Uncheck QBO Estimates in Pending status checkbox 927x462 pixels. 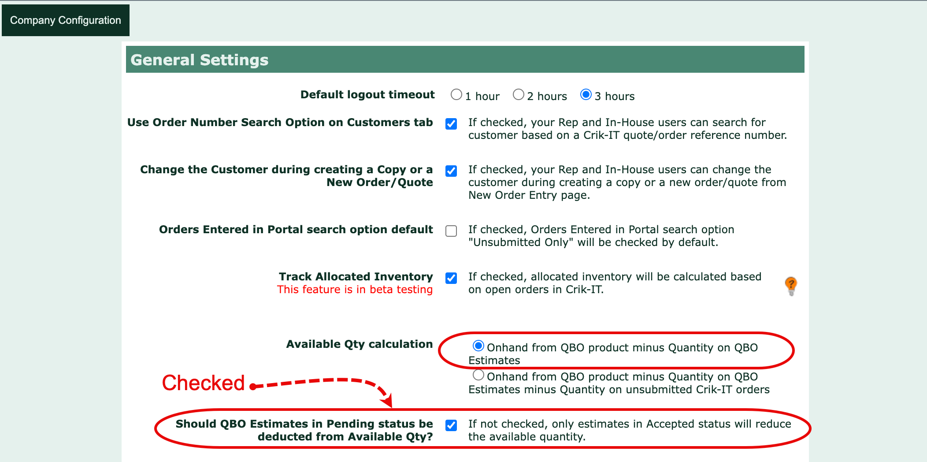(x=451, y=425)
